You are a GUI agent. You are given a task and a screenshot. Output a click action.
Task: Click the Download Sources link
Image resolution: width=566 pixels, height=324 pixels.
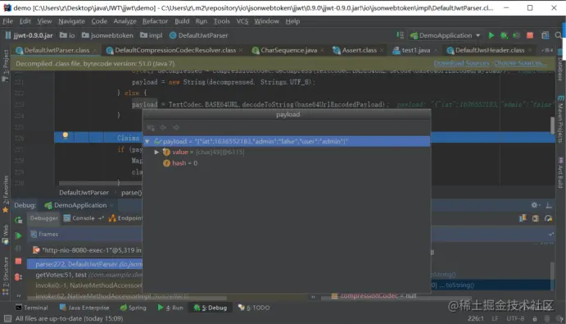tap(461, 63)
